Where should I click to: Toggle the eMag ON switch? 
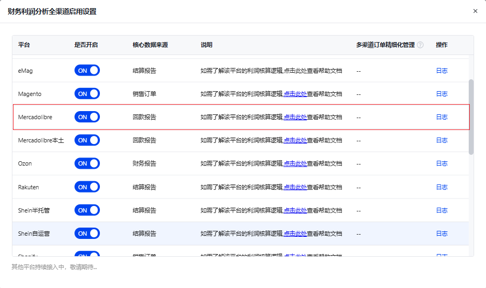[87, 70]
